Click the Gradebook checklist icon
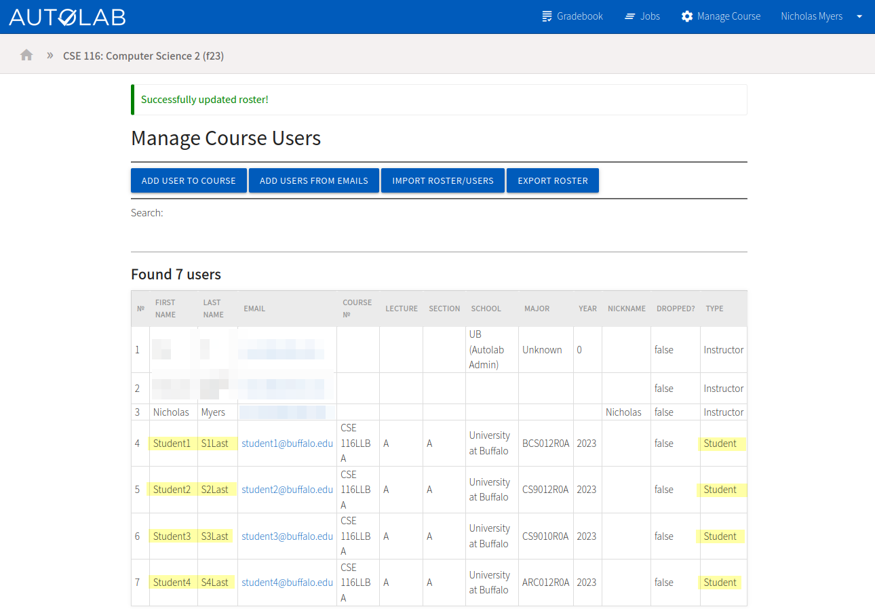The height and width of the screenshot is (609, 875). pyautogui.click(x=547, y=16)
